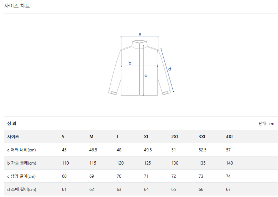The image size is (278, 197).
Task: Click the length label c on the jacket diagram
Action: [x=146, y=76]
